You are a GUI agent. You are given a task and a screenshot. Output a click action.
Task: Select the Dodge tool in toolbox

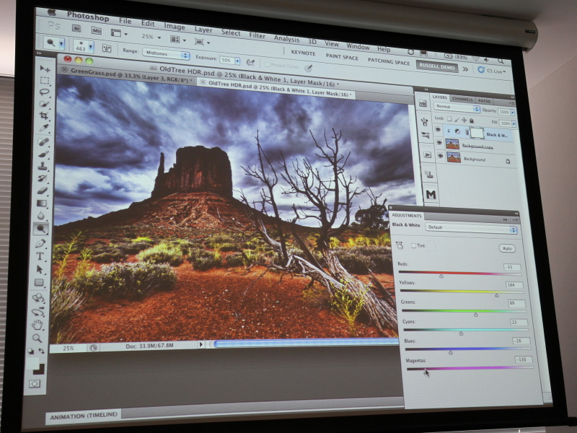(x=41, y=229)
